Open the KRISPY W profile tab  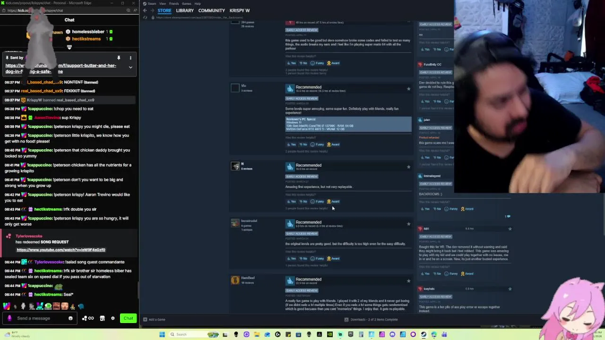(240, 10)
